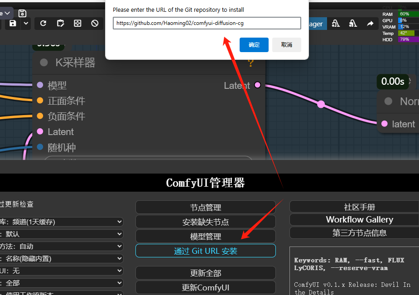The width and height of the screenshot is (419, 295).
Task: Click 安装缺失节点 button
Action: pos(206,222)
